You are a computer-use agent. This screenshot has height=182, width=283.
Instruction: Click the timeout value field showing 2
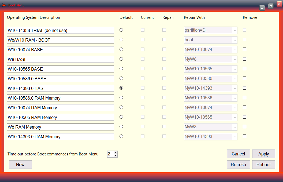pos(110,154)
